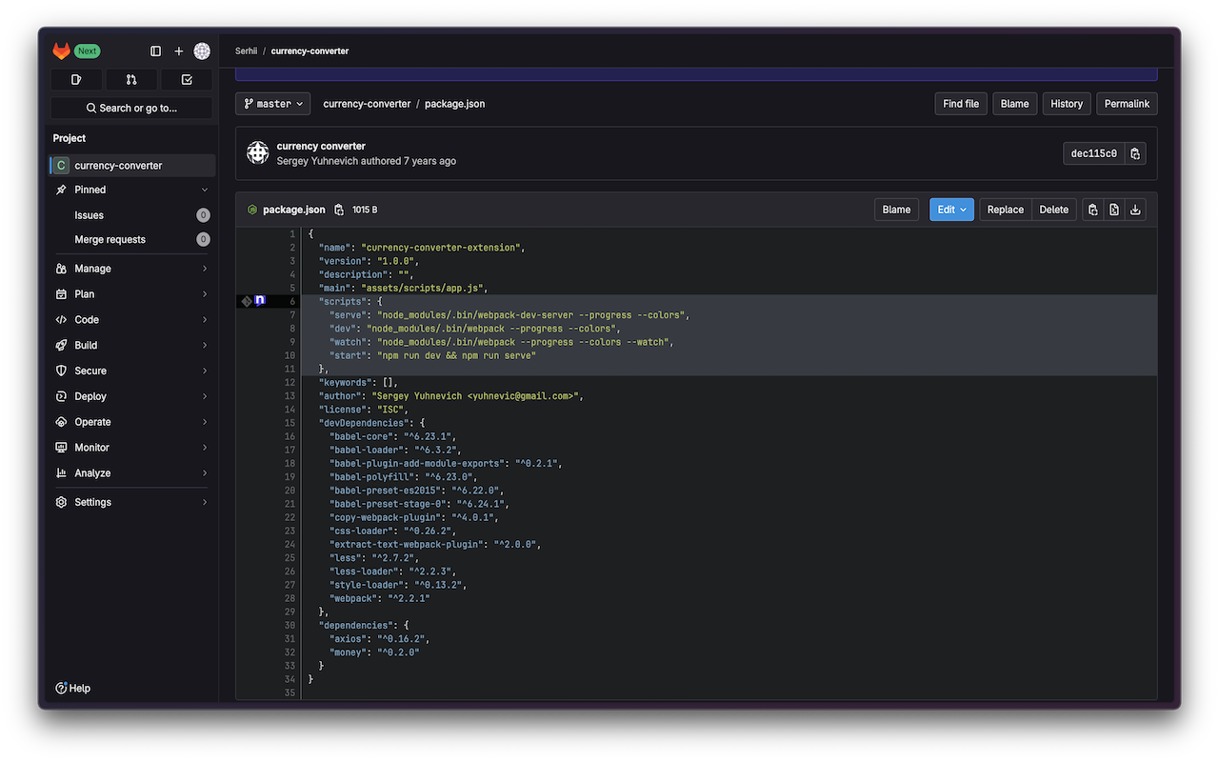Click the Blame button beside Edit
Image resolution: width=1219 pixels, height=762 pixels.
pos(896,210)
